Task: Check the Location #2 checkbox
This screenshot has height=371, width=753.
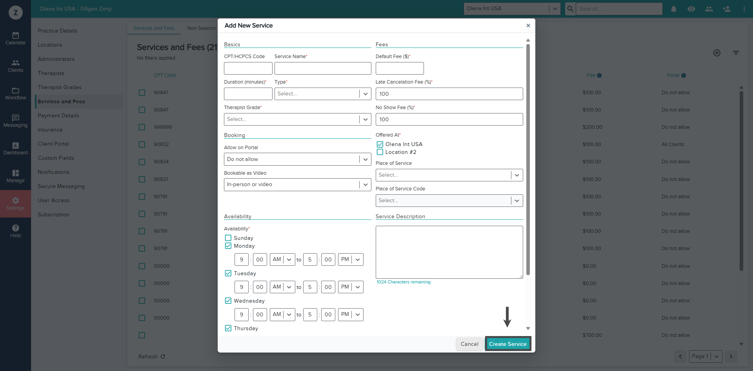Action: pos(380,152)
